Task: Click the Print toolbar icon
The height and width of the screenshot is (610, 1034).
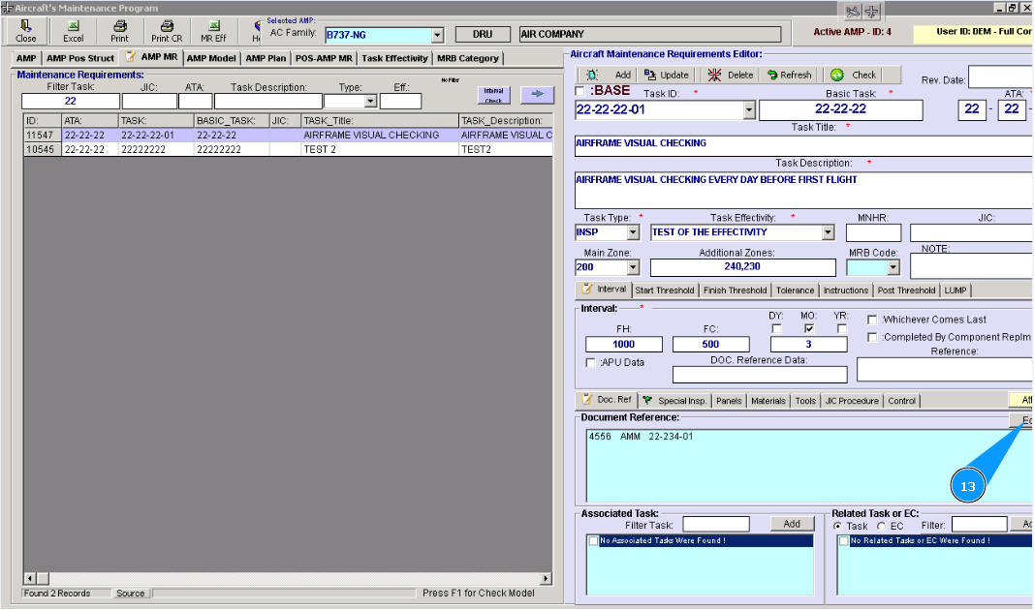Action: pyautogui.click(x=119, y=31)
